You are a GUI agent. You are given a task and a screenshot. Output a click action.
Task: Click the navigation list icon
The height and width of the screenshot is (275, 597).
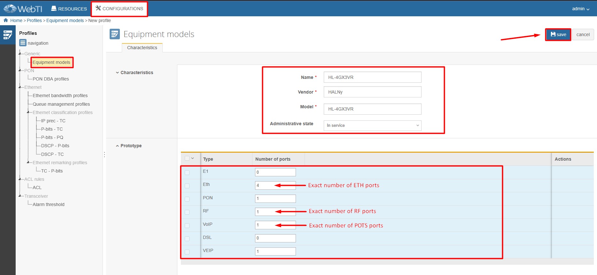click(23, 43)
